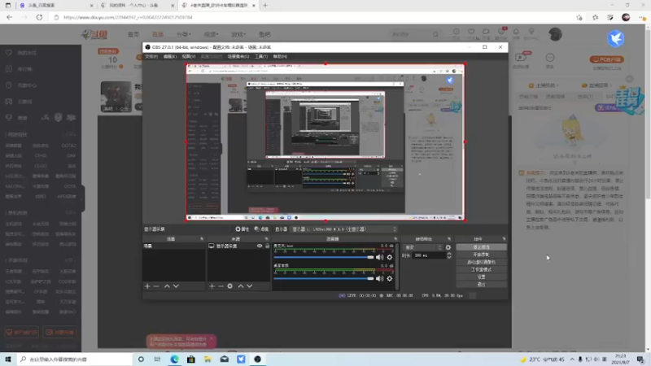
Task: Remove selected scene with minus icon
Action: 156,286
